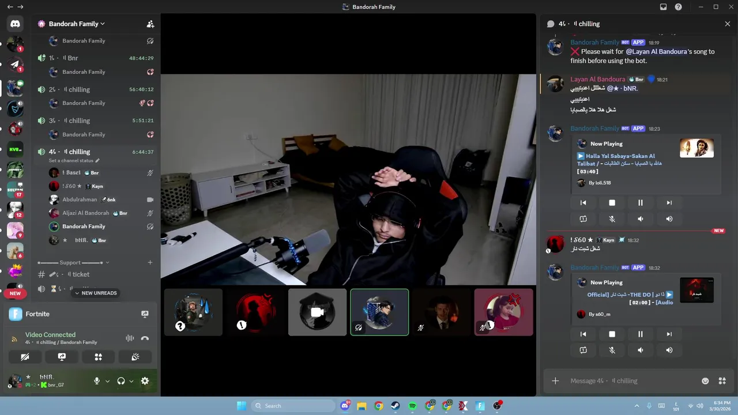The height and width of the screenshot is (415, 738).
Task: Open the emoji picker in message bar
Action: coord(705,381)
